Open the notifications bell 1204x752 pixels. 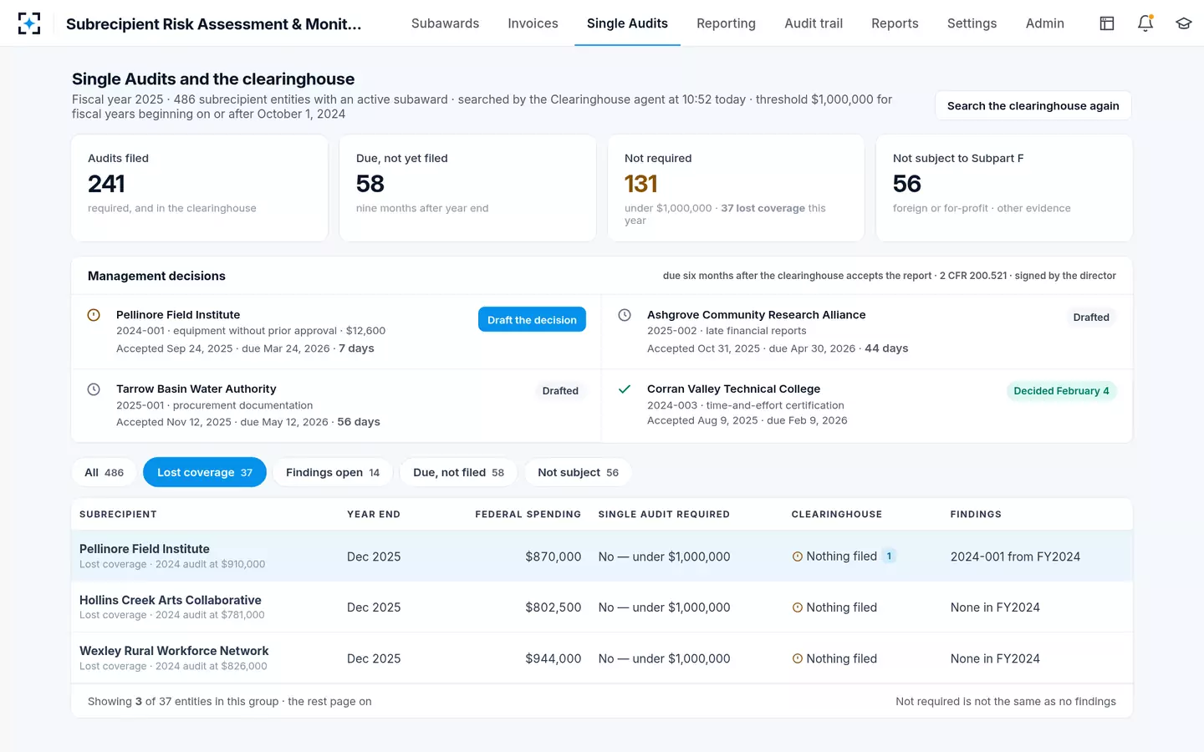click(1145, 23)
